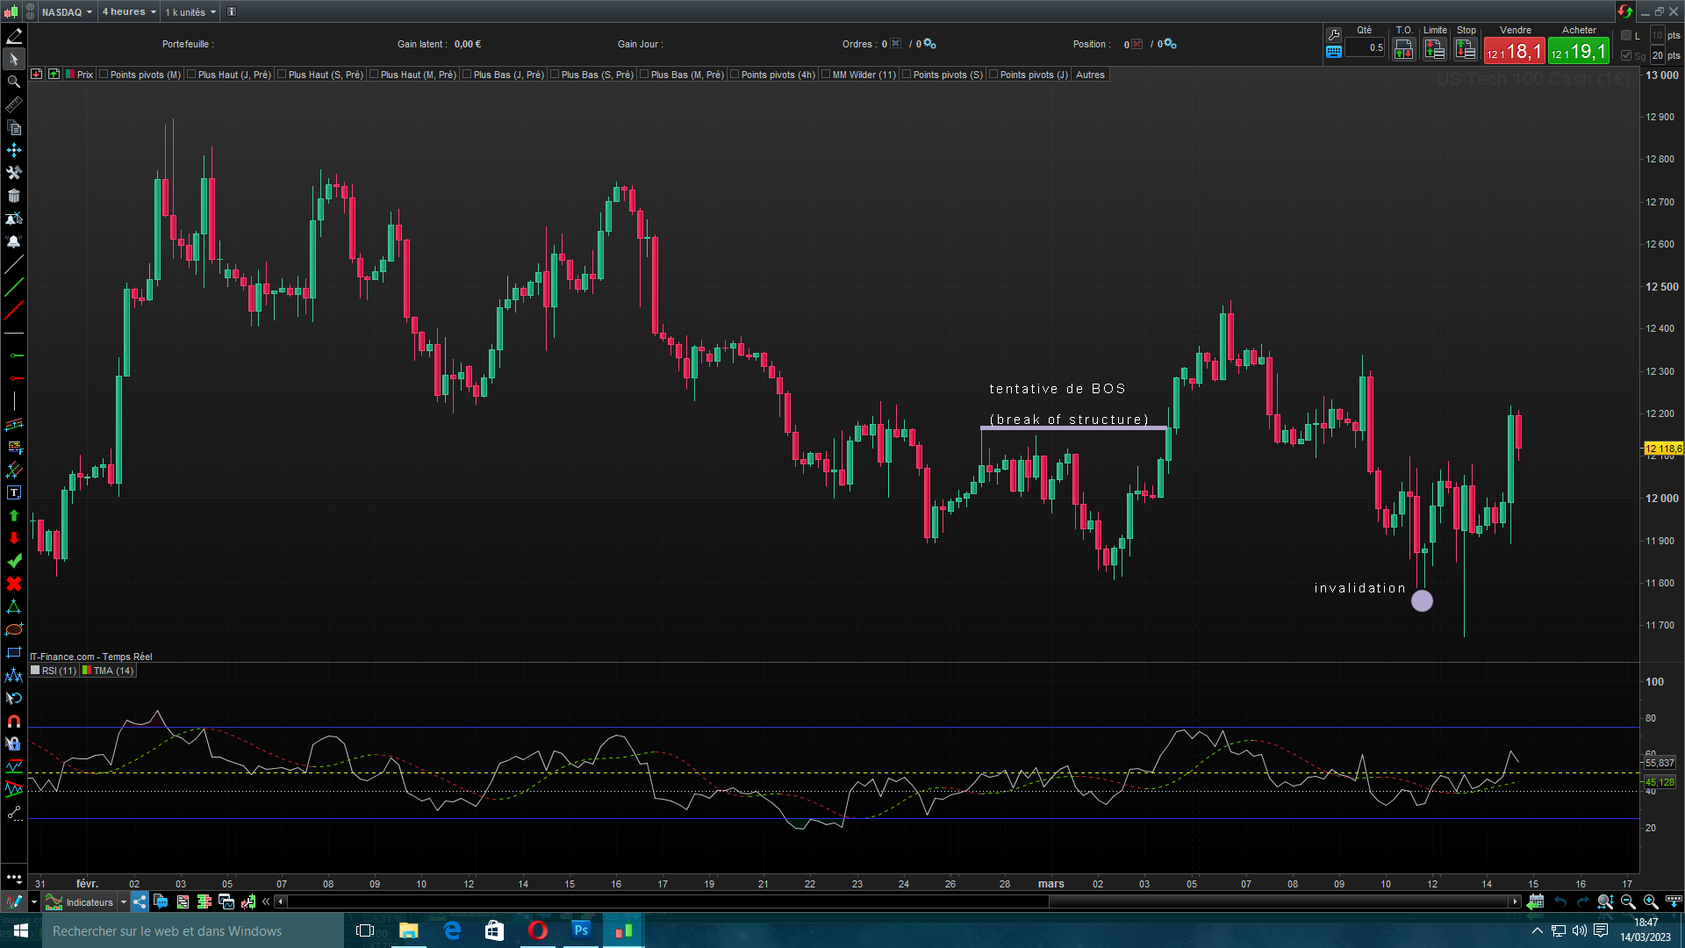Click the Stop order ticket icon
Viewport: 1685px width, 948px height.
[x=1466, y=50]
